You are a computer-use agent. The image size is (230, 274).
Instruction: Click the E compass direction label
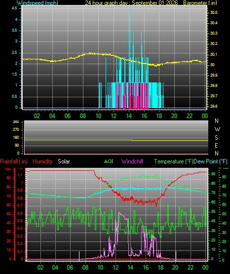[x=216, y=145]
